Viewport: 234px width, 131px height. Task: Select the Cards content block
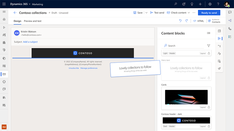(186, 98)
